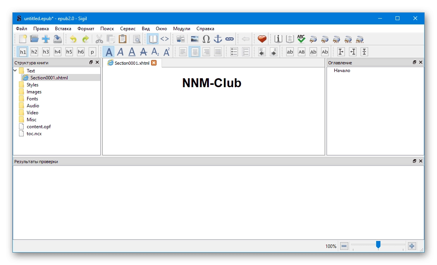Screen dimensions: 437x265
Task: Toggle Underline formatting
Action: click(132, 52)
